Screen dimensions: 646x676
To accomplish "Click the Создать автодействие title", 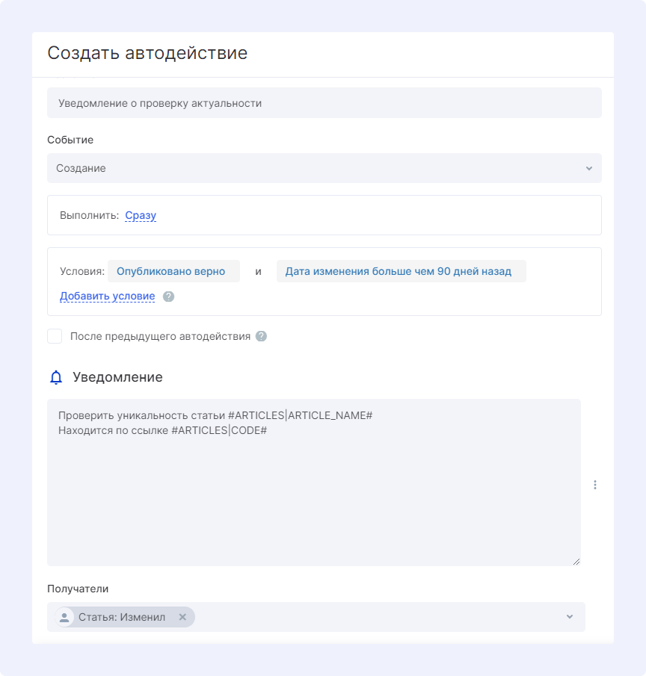I will click(x=147, y=53).
